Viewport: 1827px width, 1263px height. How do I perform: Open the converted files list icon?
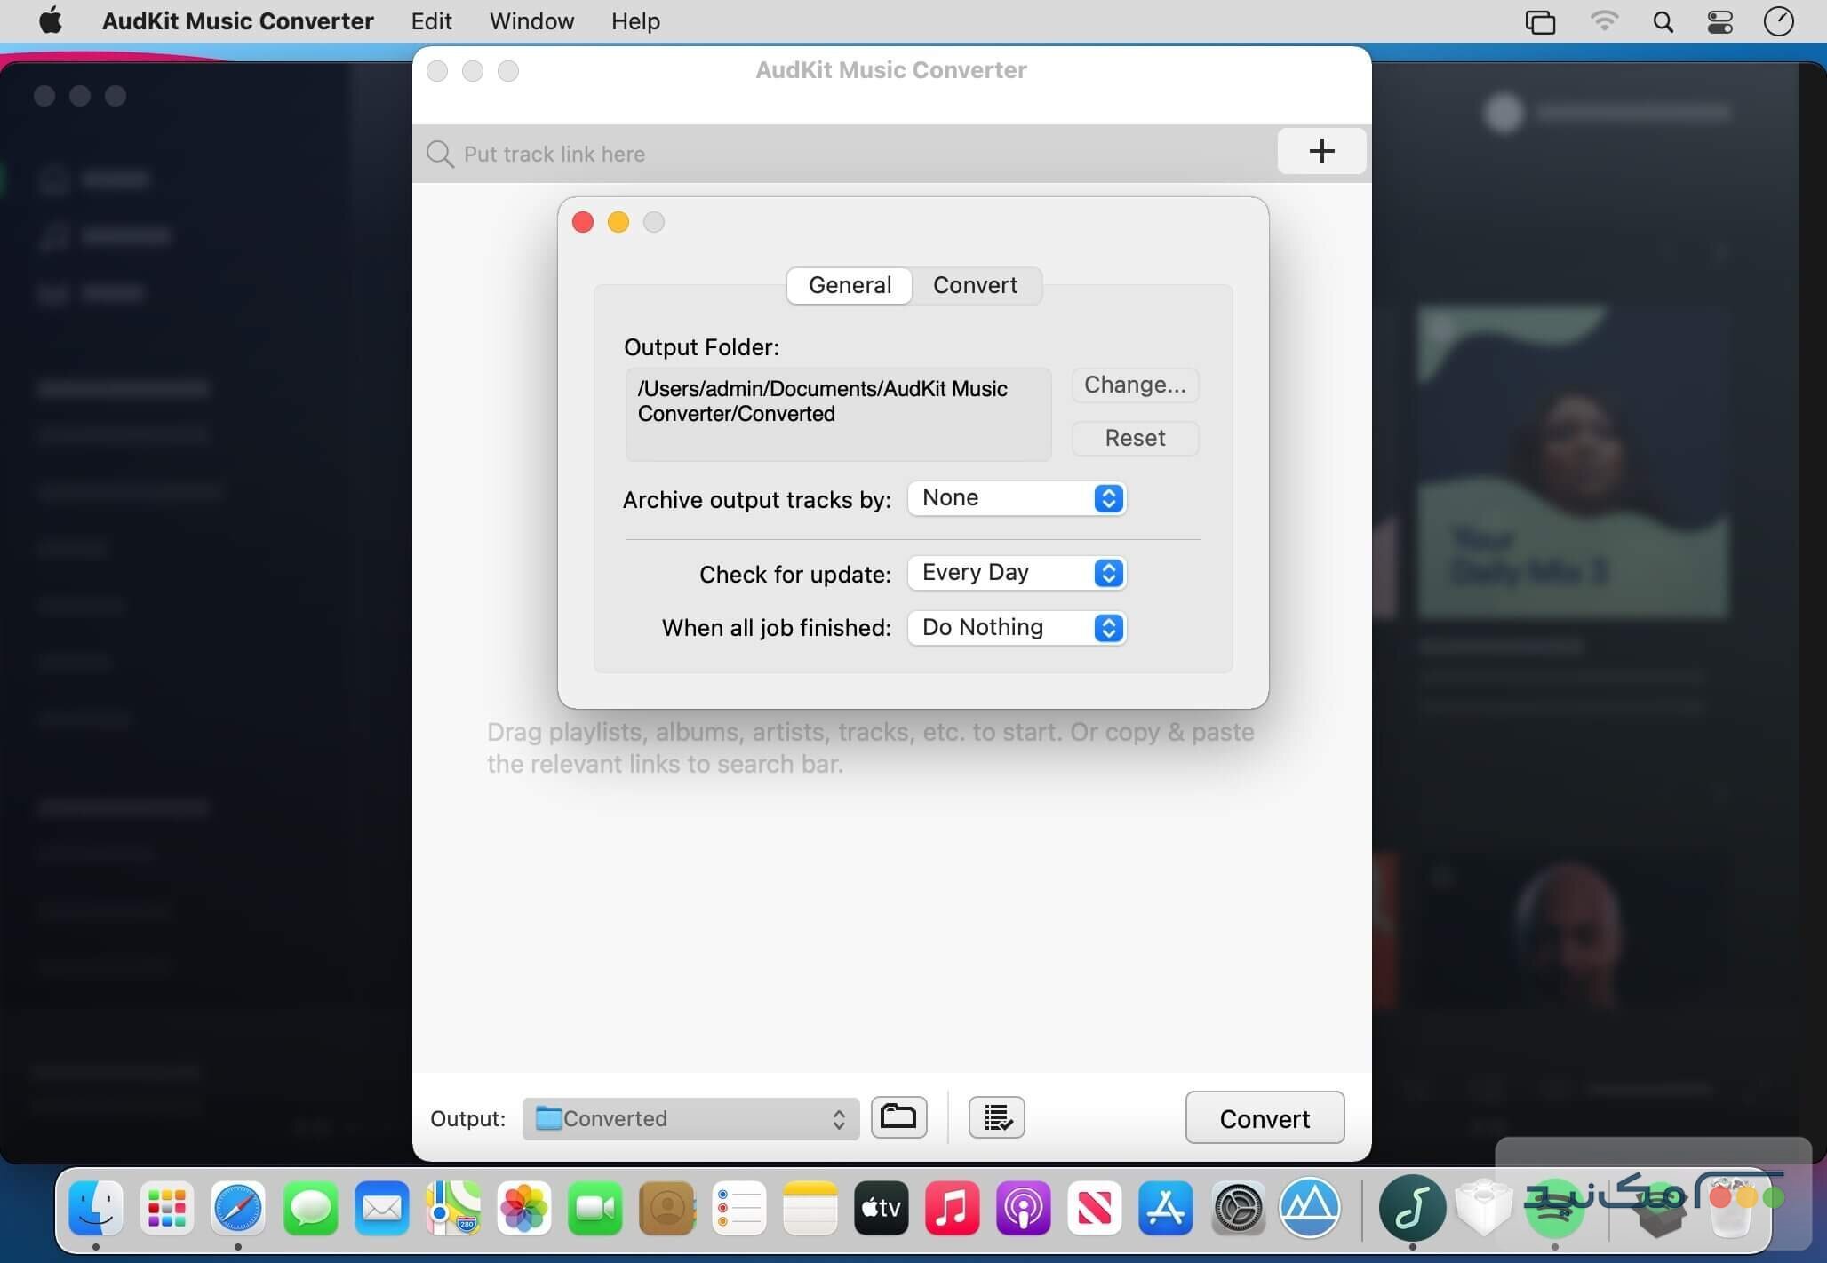(996, 1117)
